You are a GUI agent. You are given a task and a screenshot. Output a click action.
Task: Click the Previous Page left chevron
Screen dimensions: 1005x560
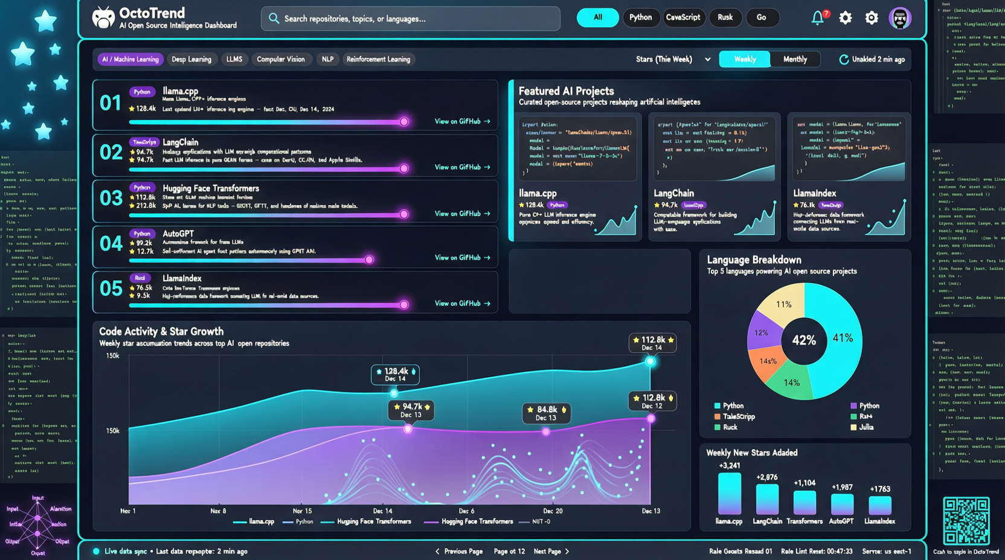[437, 552]
